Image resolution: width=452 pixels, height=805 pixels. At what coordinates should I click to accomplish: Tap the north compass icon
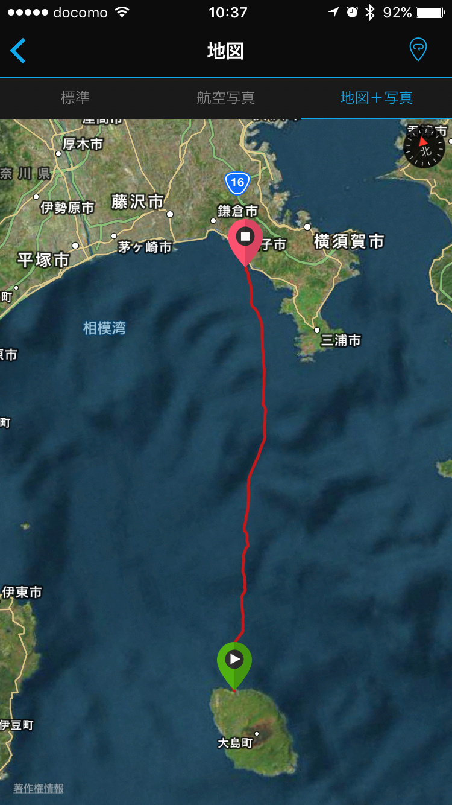point(424,147)
